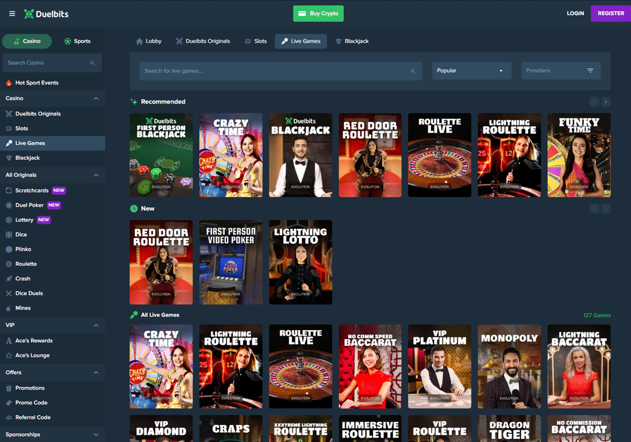Open Funky Time in Recommended

(579, 155)
